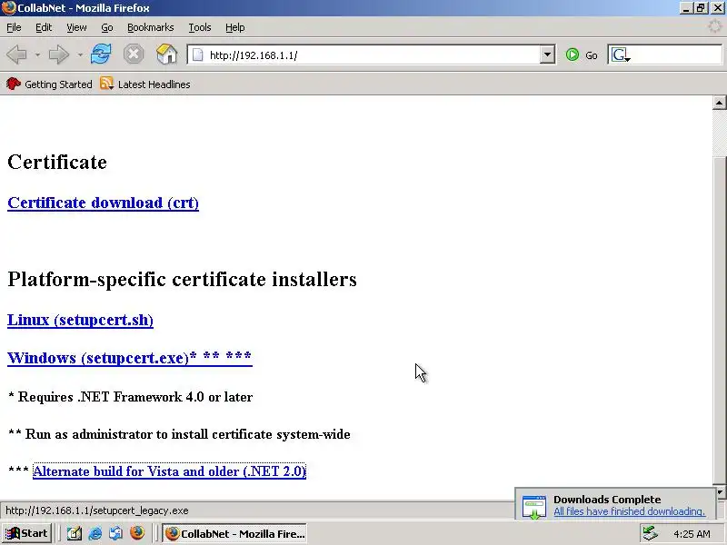Open the Go menu
Image resolution: width=727 pixels, height=545 pixels.
coord(107,27)
